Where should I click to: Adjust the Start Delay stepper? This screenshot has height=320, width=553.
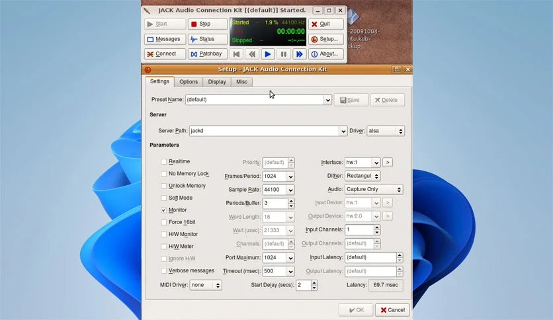coord(314,285)
